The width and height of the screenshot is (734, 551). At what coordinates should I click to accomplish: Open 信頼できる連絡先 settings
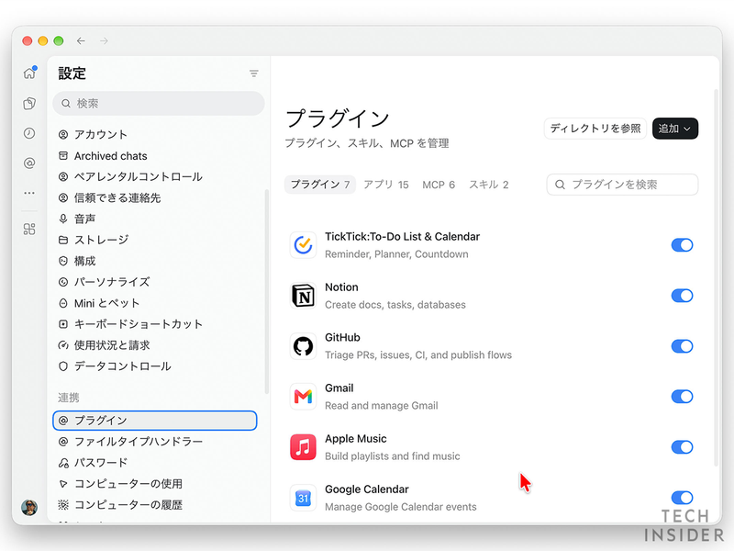coord(155,197)
